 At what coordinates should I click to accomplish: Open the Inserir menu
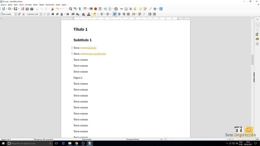(x=22, y=5)
